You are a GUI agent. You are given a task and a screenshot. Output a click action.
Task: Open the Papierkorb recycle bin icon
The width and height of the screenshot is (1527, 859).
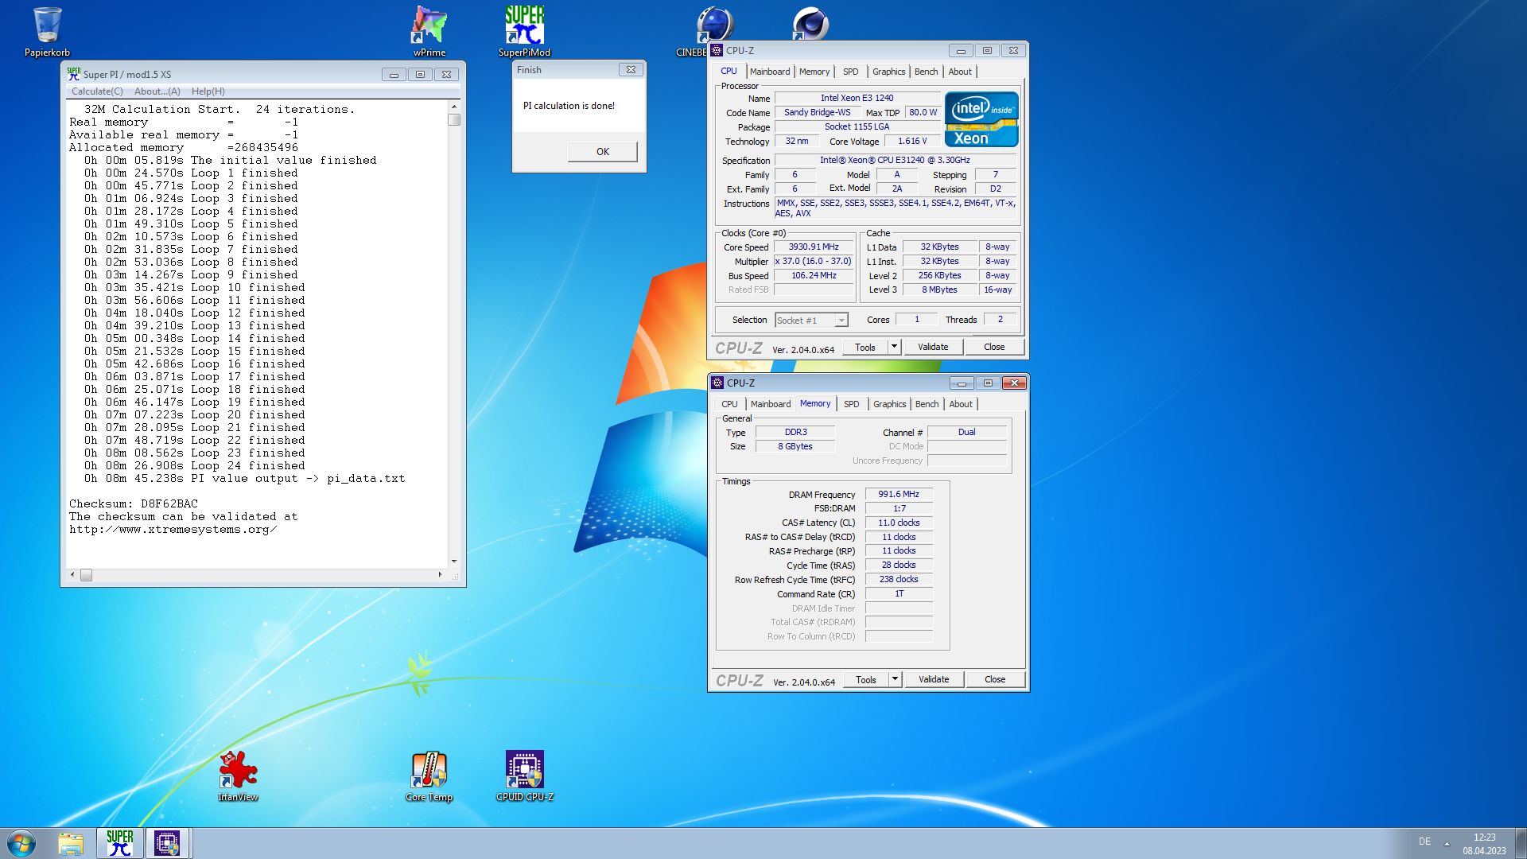click(x=47, y=30)
